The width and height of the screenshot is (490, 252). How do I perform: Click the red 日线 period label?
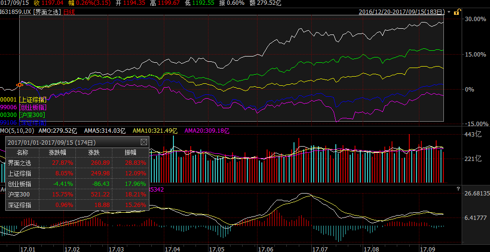click(x=69, y=12)
